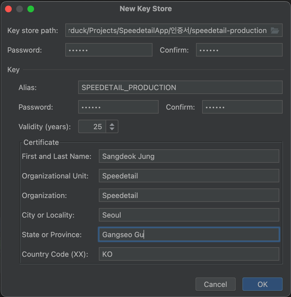Viewport: 291px width, 297px height.
Task: Click the 'Validity (years):' label
Action: pos(45,127)
